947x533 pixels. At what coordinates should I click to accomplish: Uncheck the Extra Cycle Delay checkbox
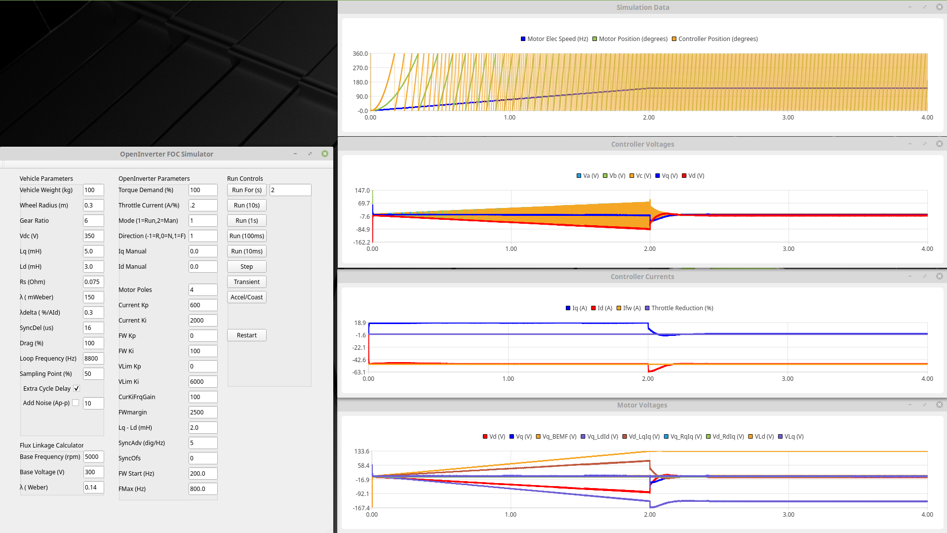click(x=77, y=389)
